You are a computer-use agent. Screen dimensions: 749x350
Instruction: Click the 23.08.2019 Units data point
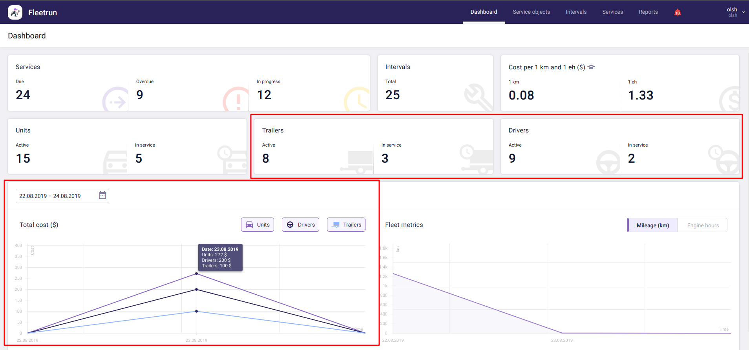(x=197, y=274)
